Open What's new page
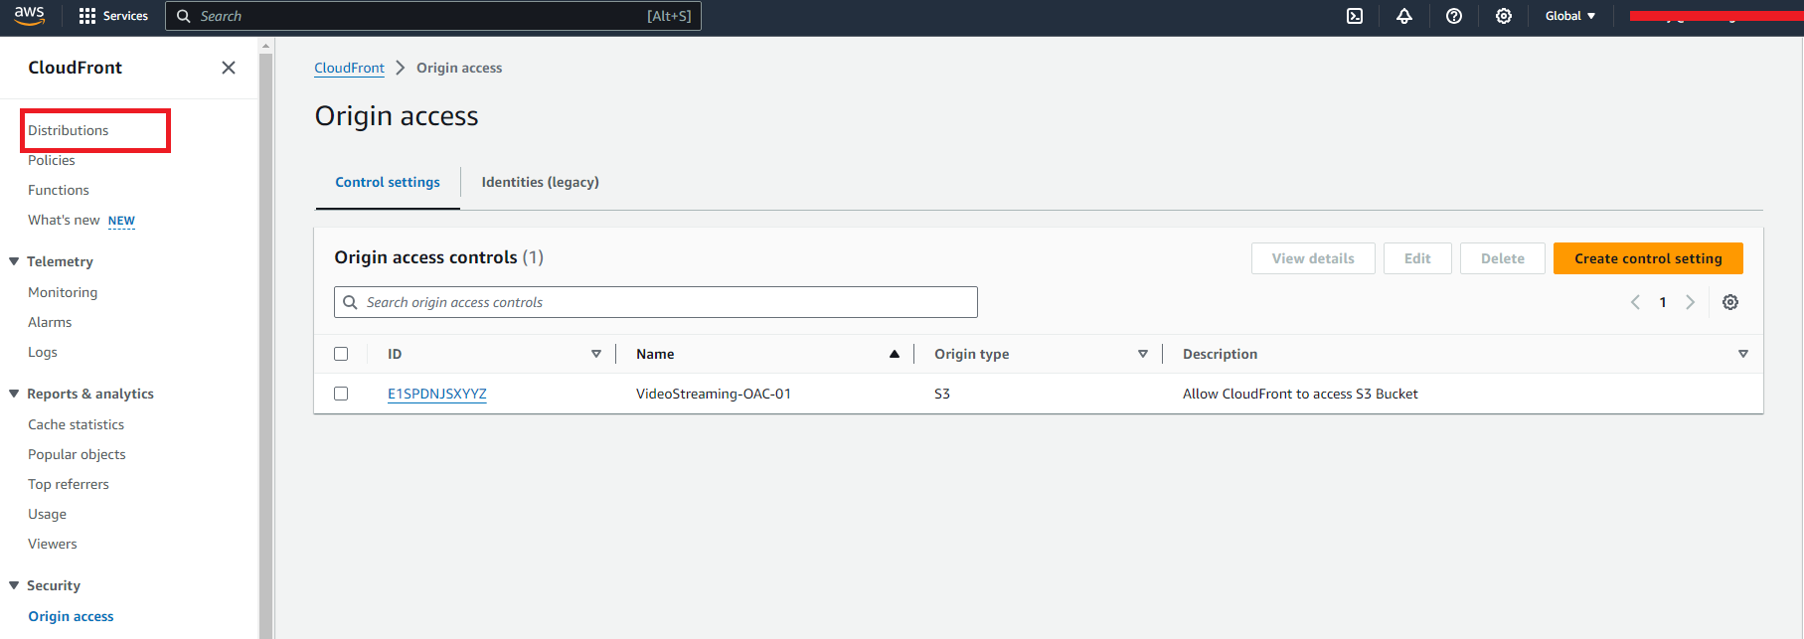 (x=64, y=220)
